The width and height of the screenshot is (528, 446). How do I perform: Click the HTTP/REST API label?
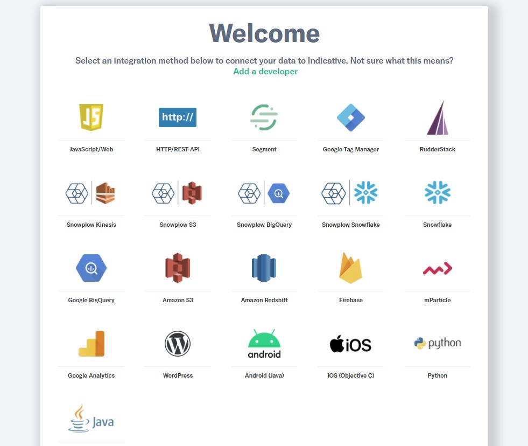pos(178,149)
